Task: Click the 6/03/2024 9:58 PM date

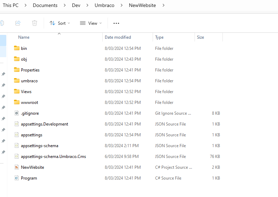Action: pyautogui.click(x=122, y=156)
